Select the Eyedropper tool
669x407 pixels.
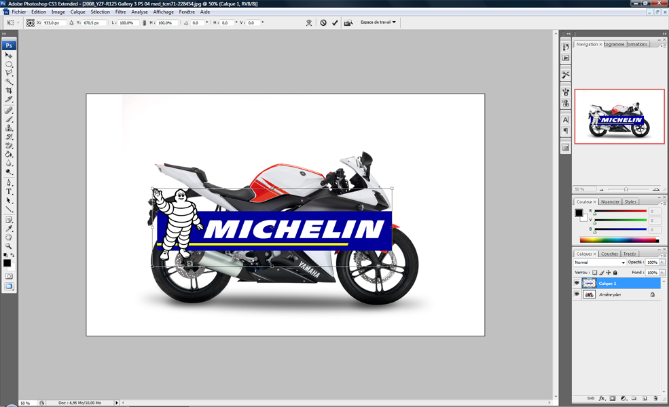tap(9, 229)
